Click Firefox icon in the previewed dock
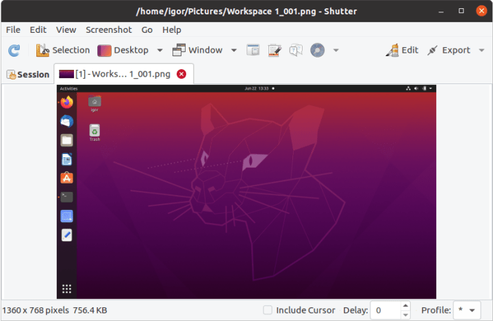 point(66,103)
